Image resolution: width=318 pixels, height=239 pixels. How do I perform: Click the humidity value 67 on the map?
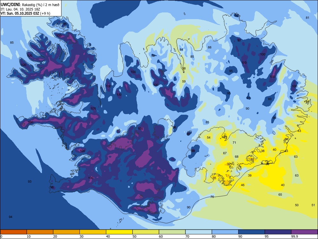(x=225, y=153)
